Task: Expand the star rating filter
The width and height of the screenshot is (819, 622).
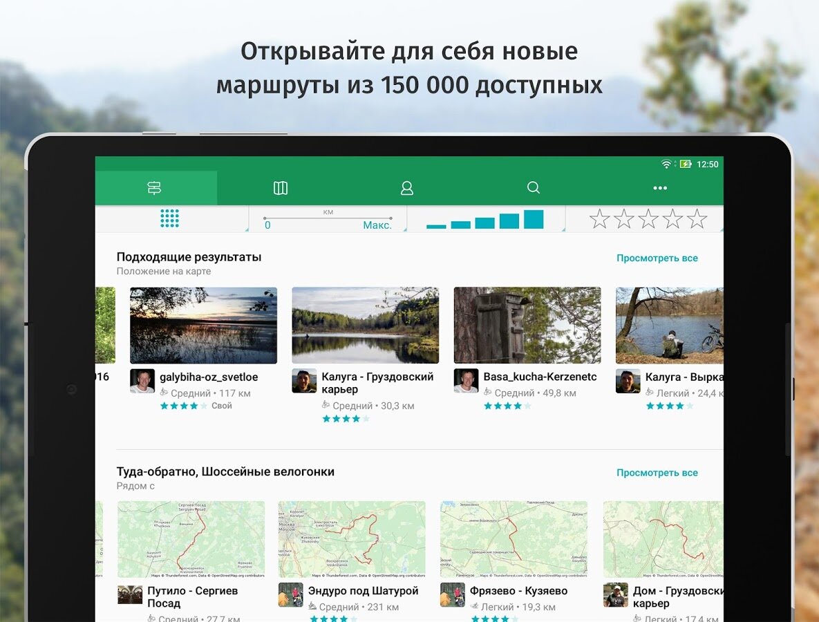Action: pyautogui.click(x=648, y=219)
